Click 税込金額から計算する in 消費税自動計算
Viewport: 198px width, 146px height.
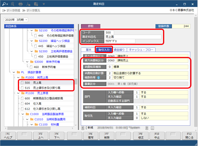(x=150, y=73)
